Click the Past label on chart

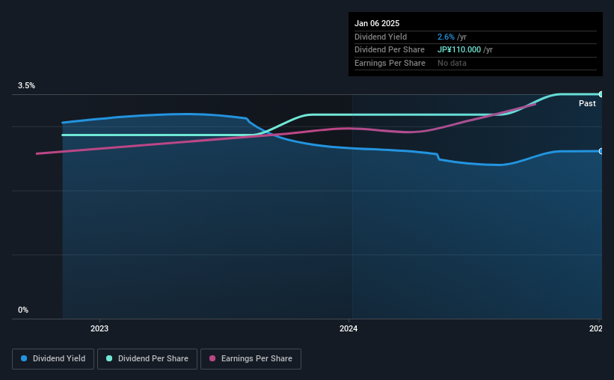click(587, 103)
